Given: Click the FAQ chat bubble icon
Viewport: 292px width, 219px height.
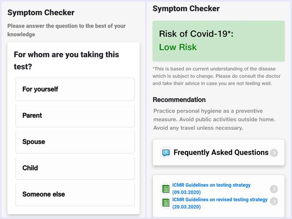Looking at the screenshot, I should [x=166, y=153].
